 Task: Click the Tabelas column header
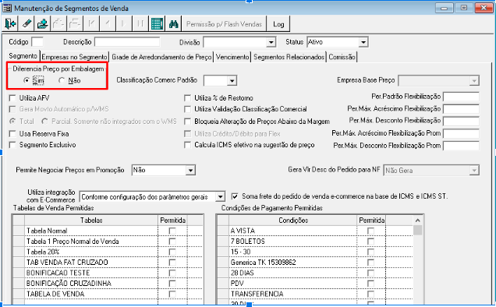pyautogui.click(x=91, y=221)
